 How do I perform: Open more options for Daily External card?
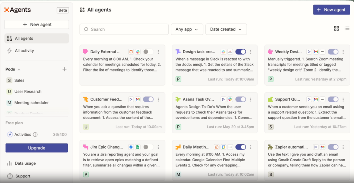[158, 52]
